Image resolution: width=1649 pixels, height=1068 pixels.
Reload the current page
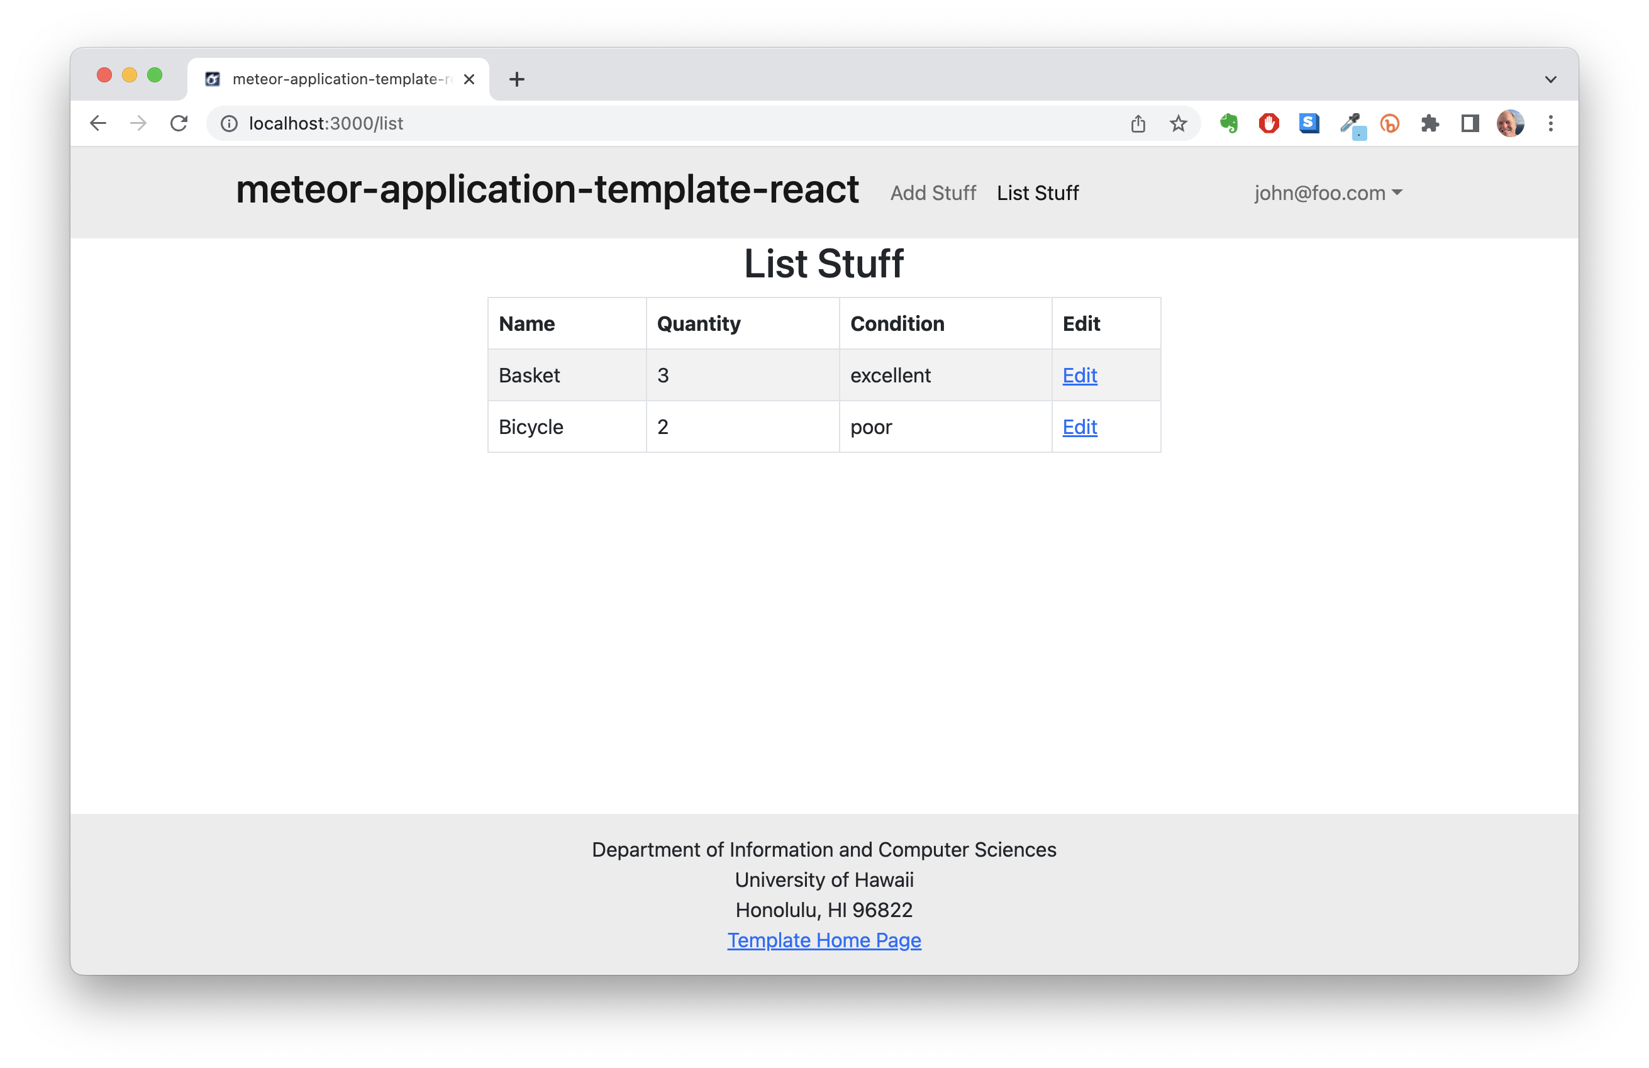pyautogui.click(x=179, y=123)
